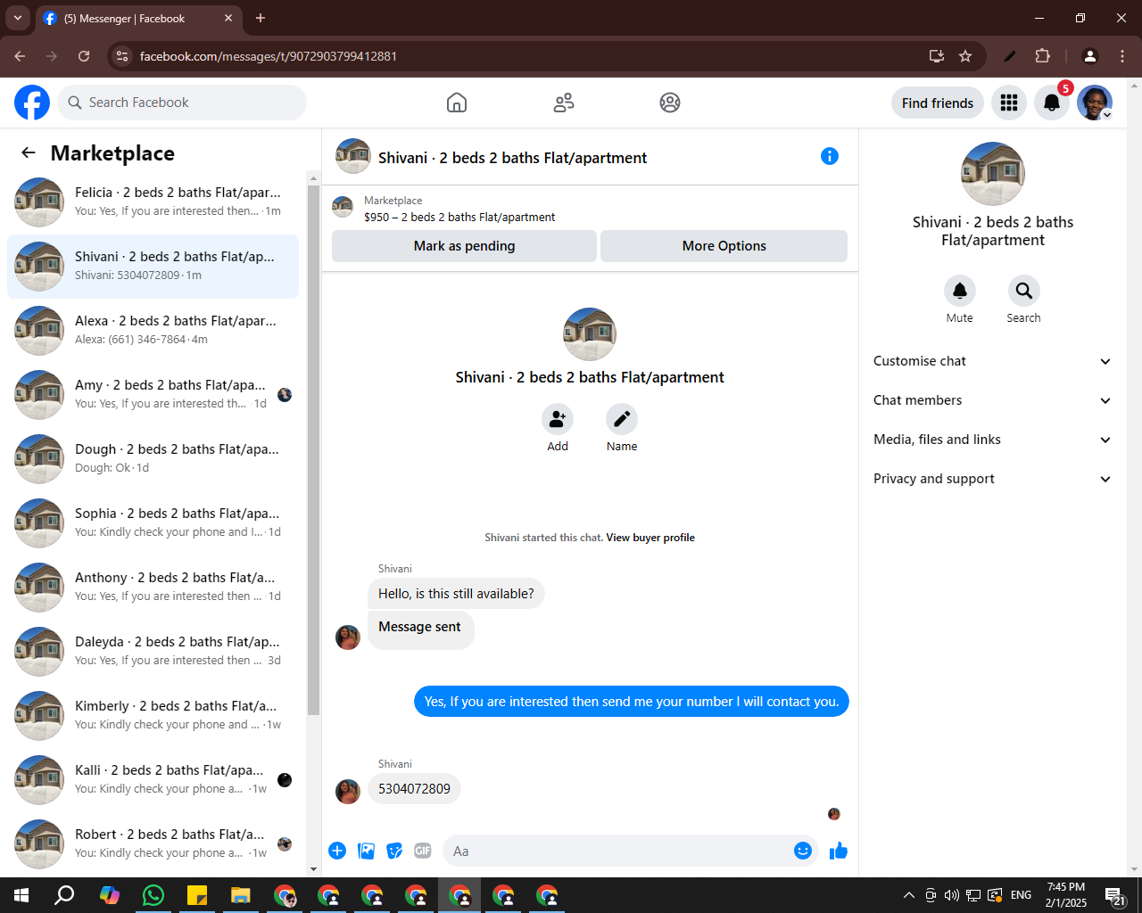Search in conversation magnifier icon
Image resolution: width=1142 pixels, height=913 pixels.
click(1024, 291)
